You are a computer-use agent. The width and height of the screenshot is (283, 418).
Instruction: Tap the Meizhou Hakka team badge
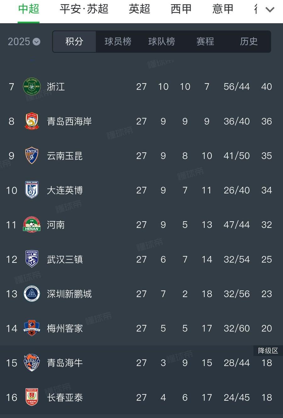point(32,328)
